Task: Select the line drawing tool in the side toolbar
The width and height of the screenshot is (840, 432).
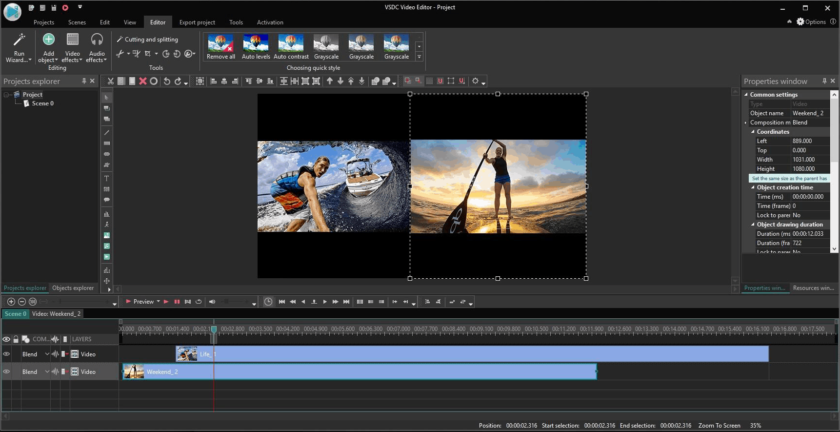Action: pos(106,133)
